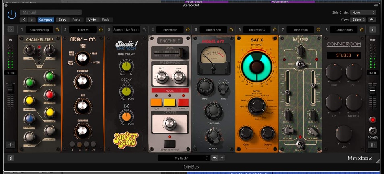Click the Copy button

tap(62, 20)
